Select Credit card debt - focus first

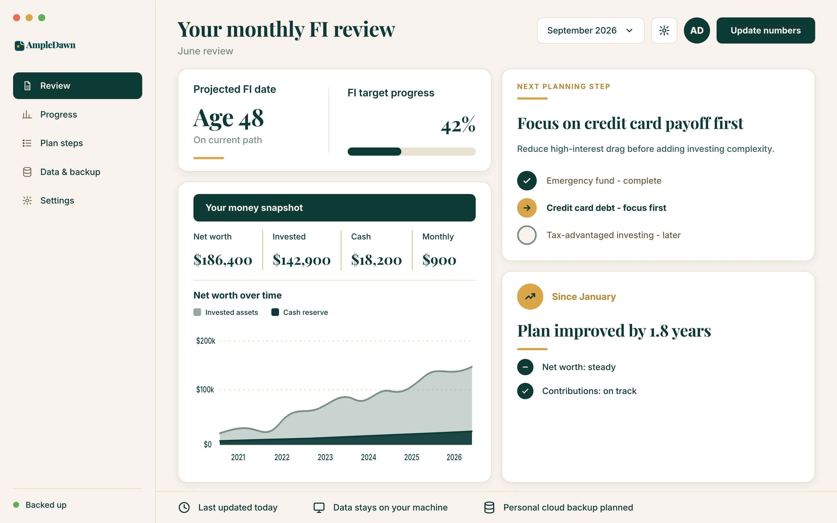pos(606,208)
